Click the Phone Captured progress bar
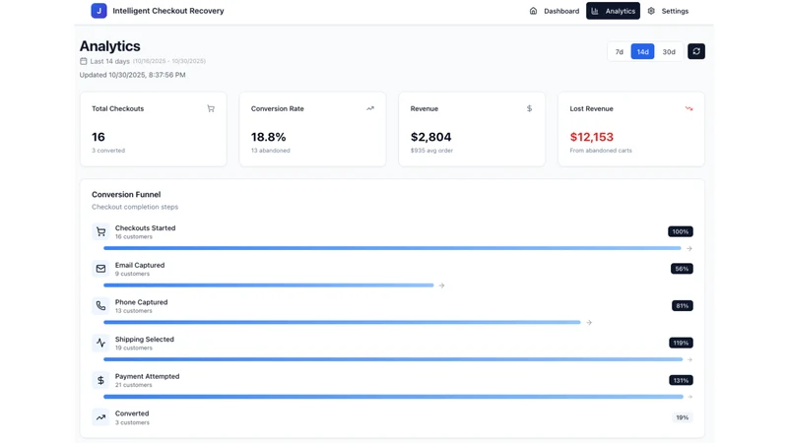The width and height of the screenshot is (788, 443). [x=342, y=323]
